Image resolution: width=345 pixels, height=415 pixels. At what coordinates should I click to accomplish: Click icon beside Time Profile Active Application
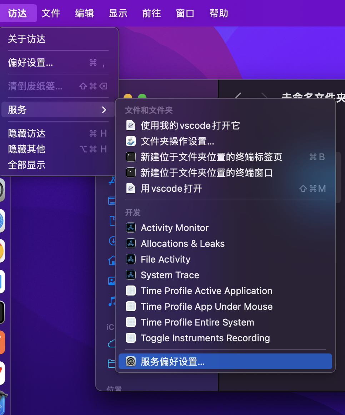click(130, 290)
